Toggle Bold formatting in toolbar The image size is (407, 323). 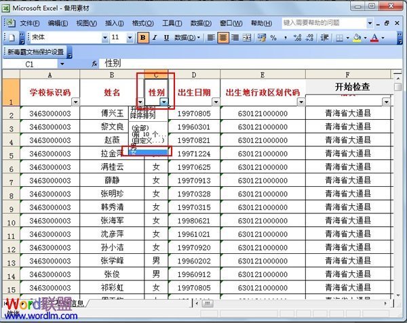143,38
